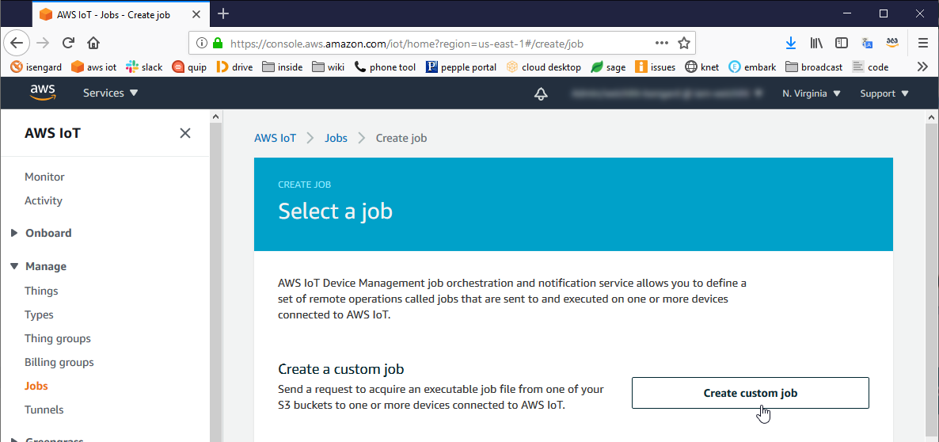Open a new browser tab with plus
The image size is (939, 442).
pos(222,13)
